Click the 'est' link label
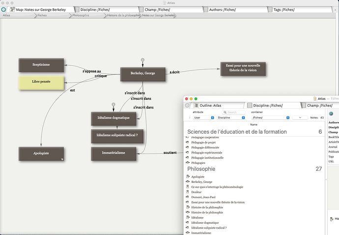The height and width of the screenshot is (235, 339). point(72,90)
